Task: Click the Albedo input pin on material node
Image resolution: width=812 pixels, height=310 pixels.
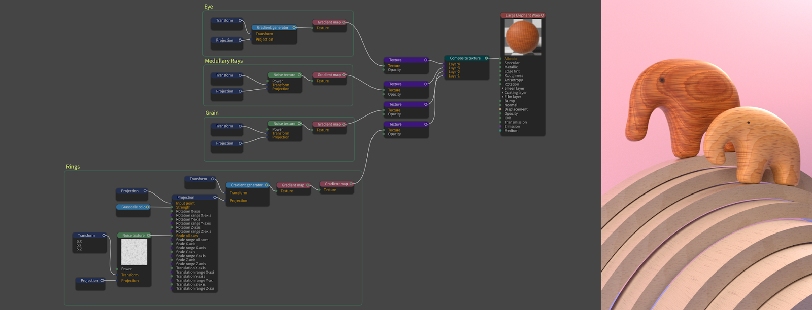Action: (500, 59)
